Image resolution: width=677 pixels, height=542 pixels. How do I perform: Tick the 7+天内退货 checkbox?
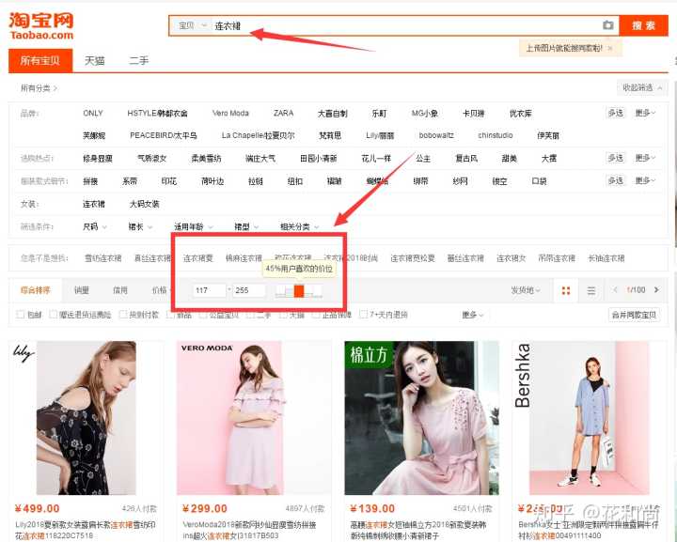[365, 315]
